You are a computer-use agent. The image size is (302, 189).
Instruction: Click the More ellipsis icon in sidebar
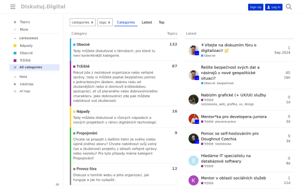(15, 30)
